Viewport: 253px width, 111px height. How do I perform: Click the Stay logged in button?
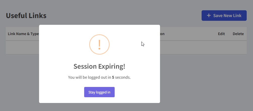99,92
